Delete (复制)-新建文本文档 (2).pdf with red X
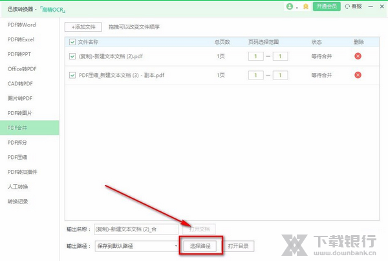 [x=358, y=56]
